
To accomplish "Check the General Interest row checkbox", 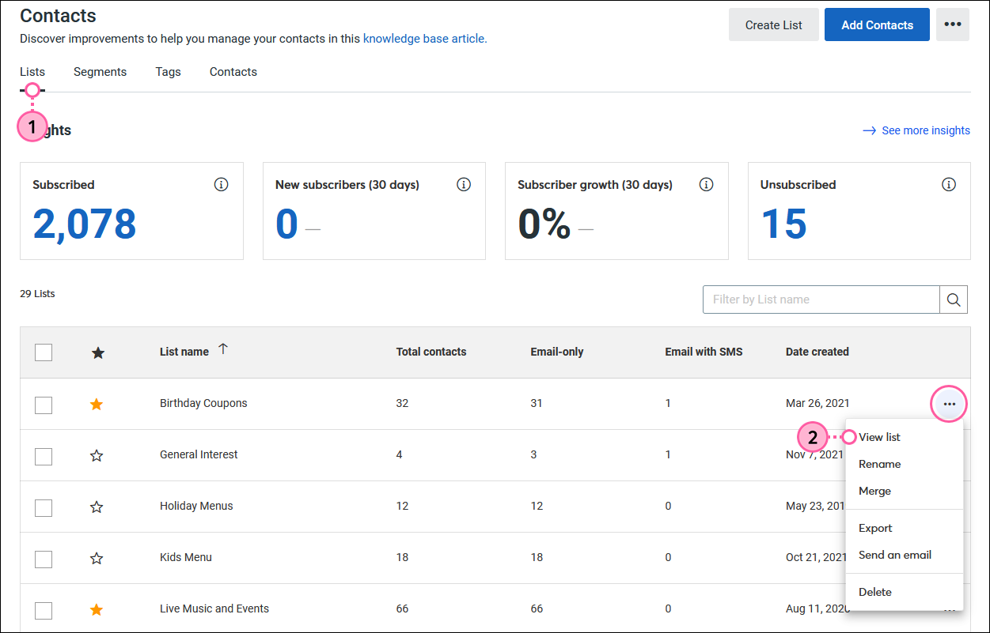I will [x=44, y=456].
